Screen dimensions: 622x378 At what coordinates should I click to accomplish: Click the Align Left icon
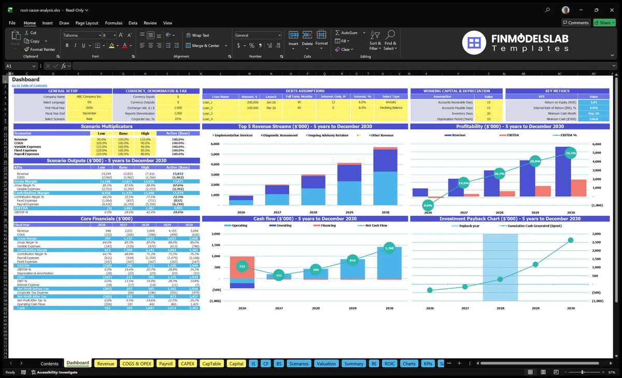[x=142, y=46]
